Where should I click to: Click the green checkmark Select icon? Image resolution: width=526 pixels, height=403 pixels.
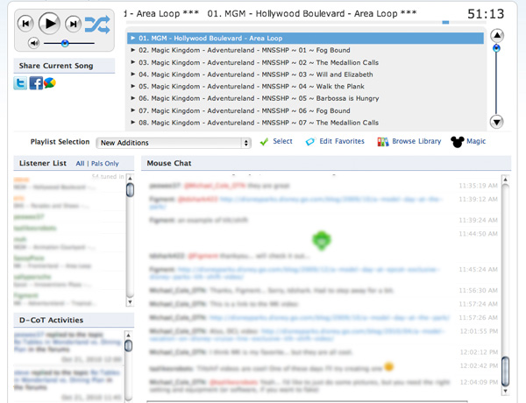click(x=264, y=142)
